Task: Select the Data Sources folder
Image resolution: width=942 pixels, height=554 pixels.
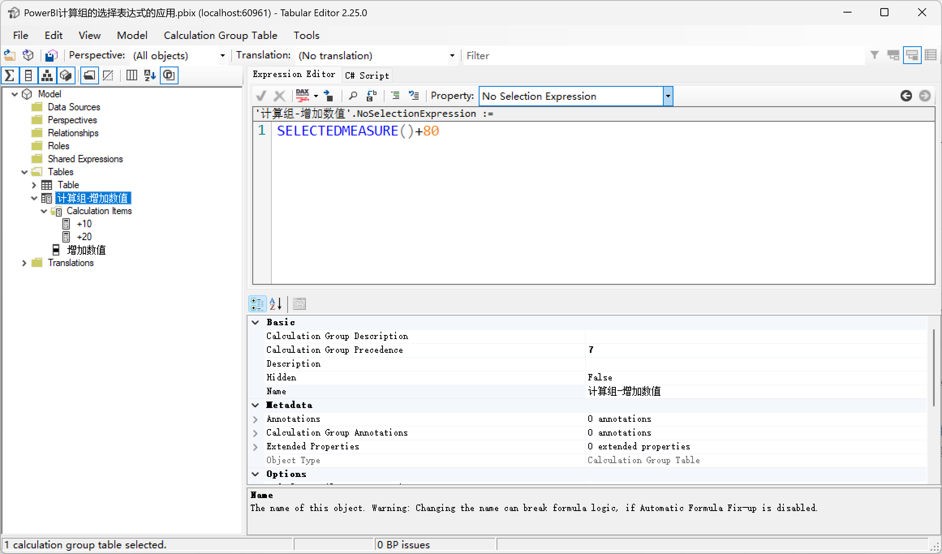Action: coord(74,107)
